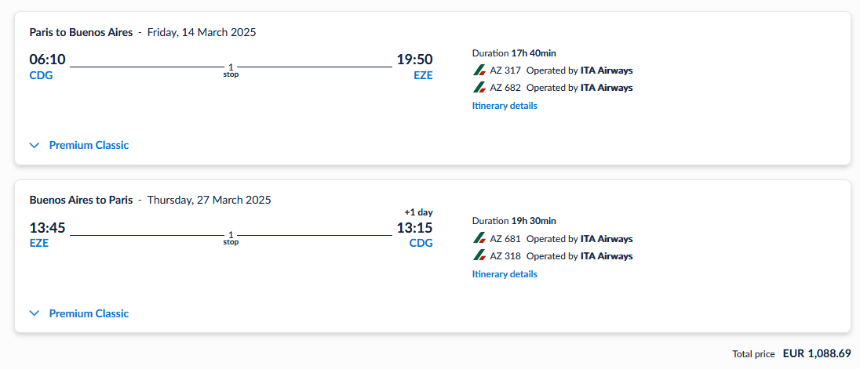Click the 1 stop marker on the outbound route line
Viewport: 860px width, 369px height.
point(231,71)
